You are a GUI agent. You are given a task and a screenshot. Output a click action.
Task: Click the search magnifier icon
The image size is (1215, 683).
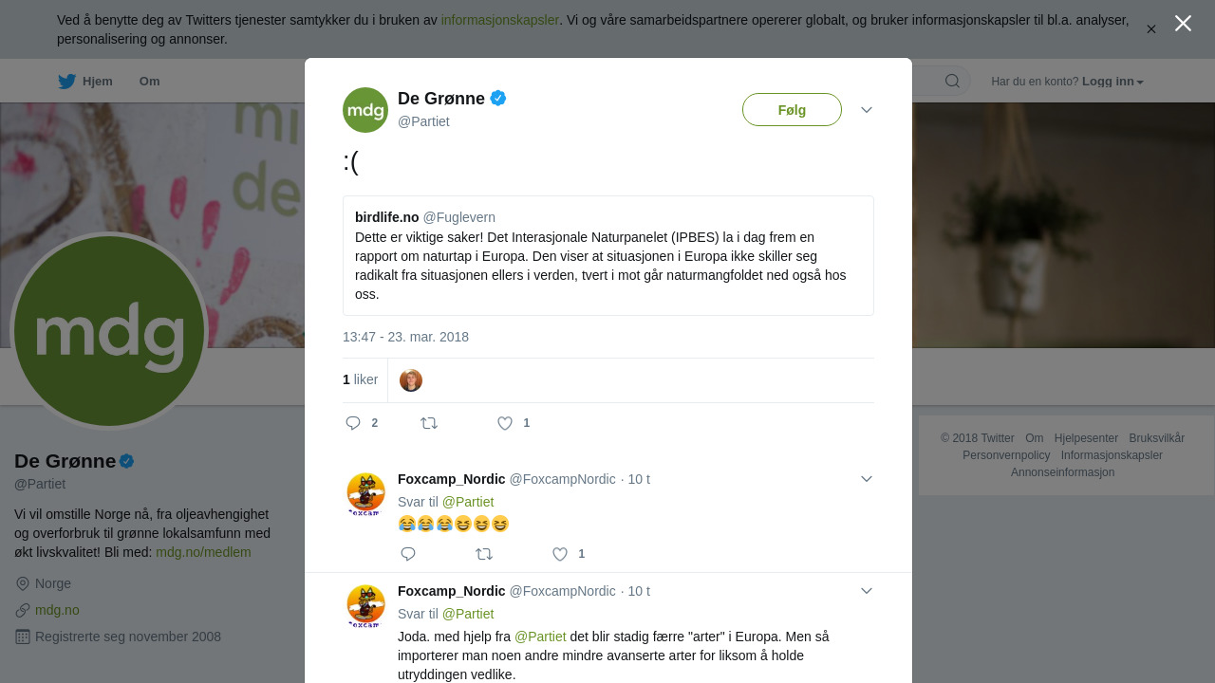tap(952, 81)
